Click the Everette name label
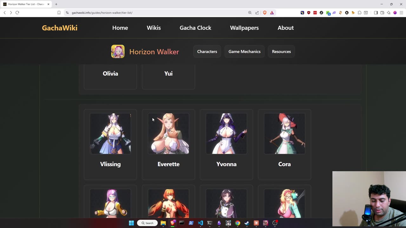The height and width of the screenshot is (228, 406). [168, 164]
